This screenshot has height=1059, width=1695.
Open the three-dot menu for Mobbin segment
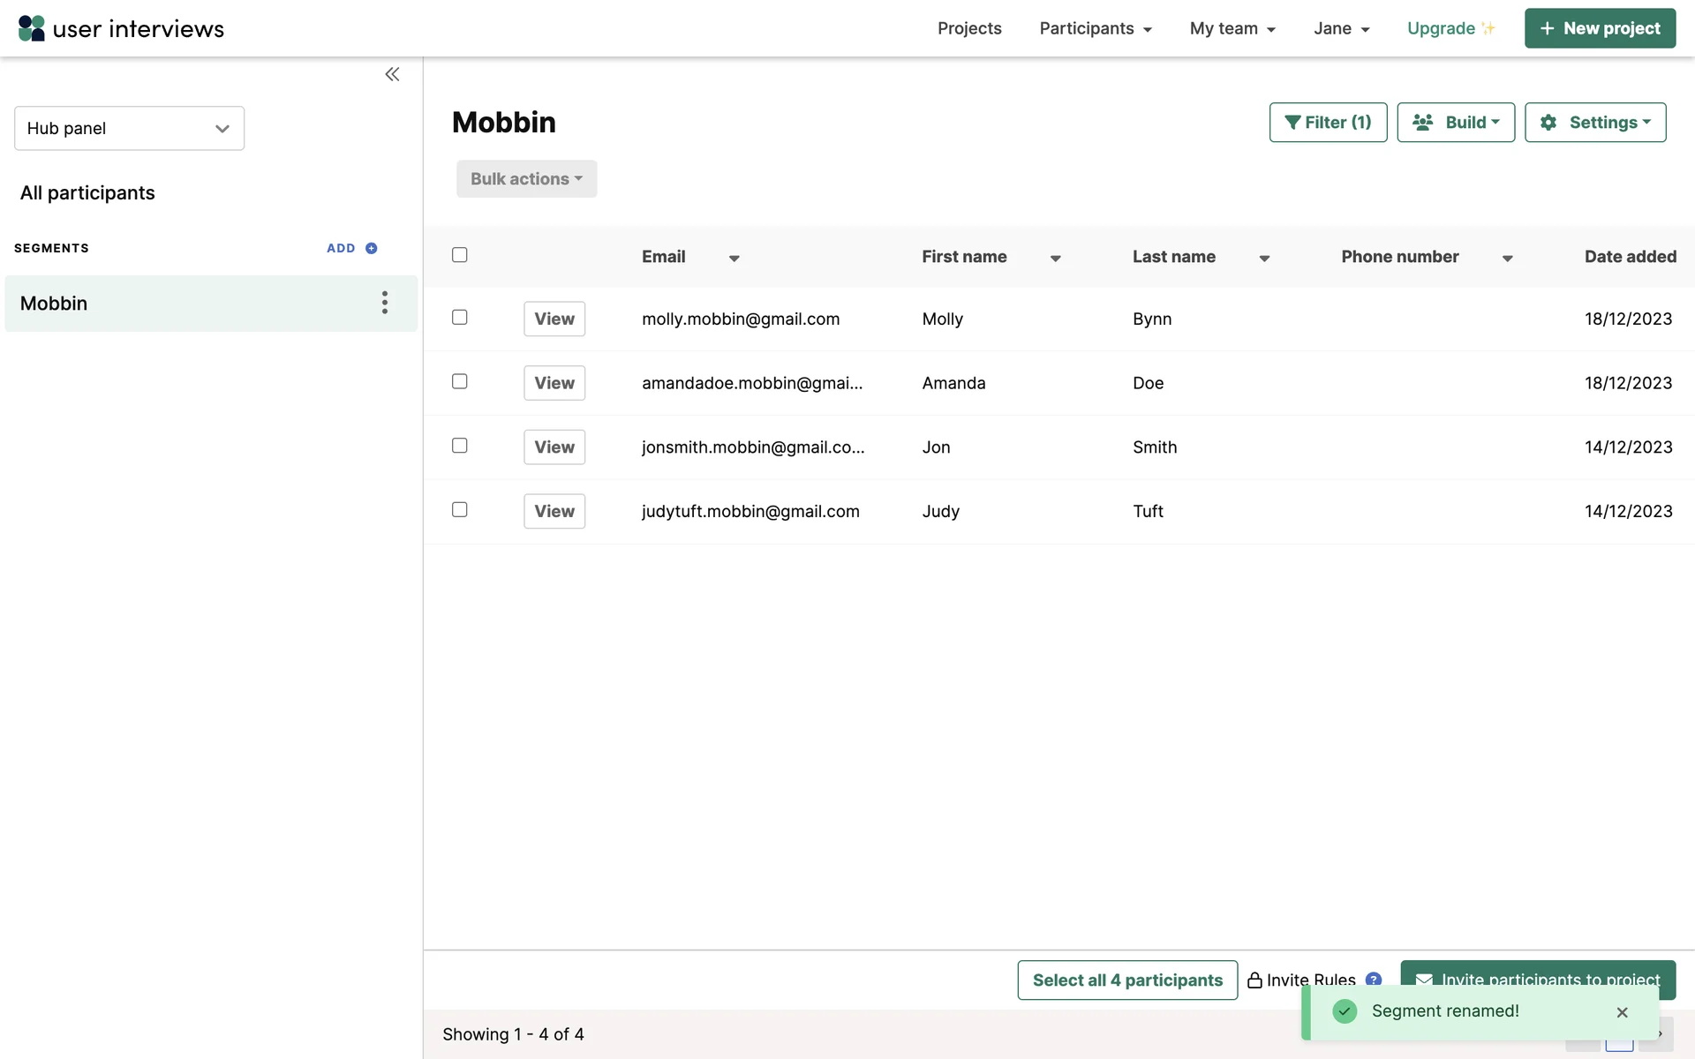[x=385, y=303]
